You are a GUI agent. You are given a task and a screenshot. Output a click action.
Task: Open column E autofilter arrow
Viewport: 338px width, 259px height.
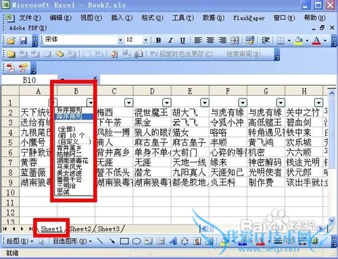(205, 103)
